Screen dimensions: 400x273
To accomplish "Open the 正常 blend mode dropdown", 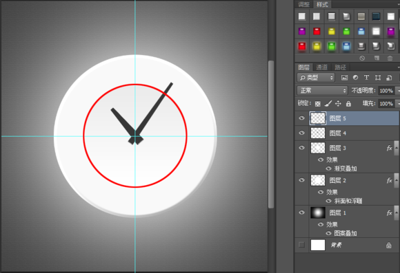I will [322, 91].
